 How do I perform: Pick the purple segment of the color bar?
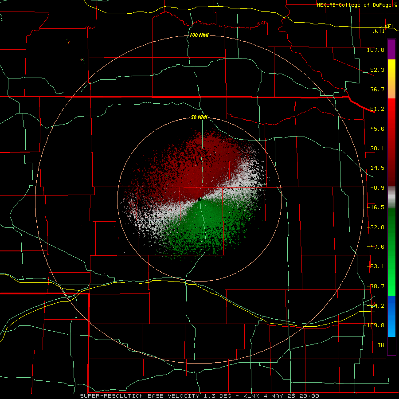[391, 49]
